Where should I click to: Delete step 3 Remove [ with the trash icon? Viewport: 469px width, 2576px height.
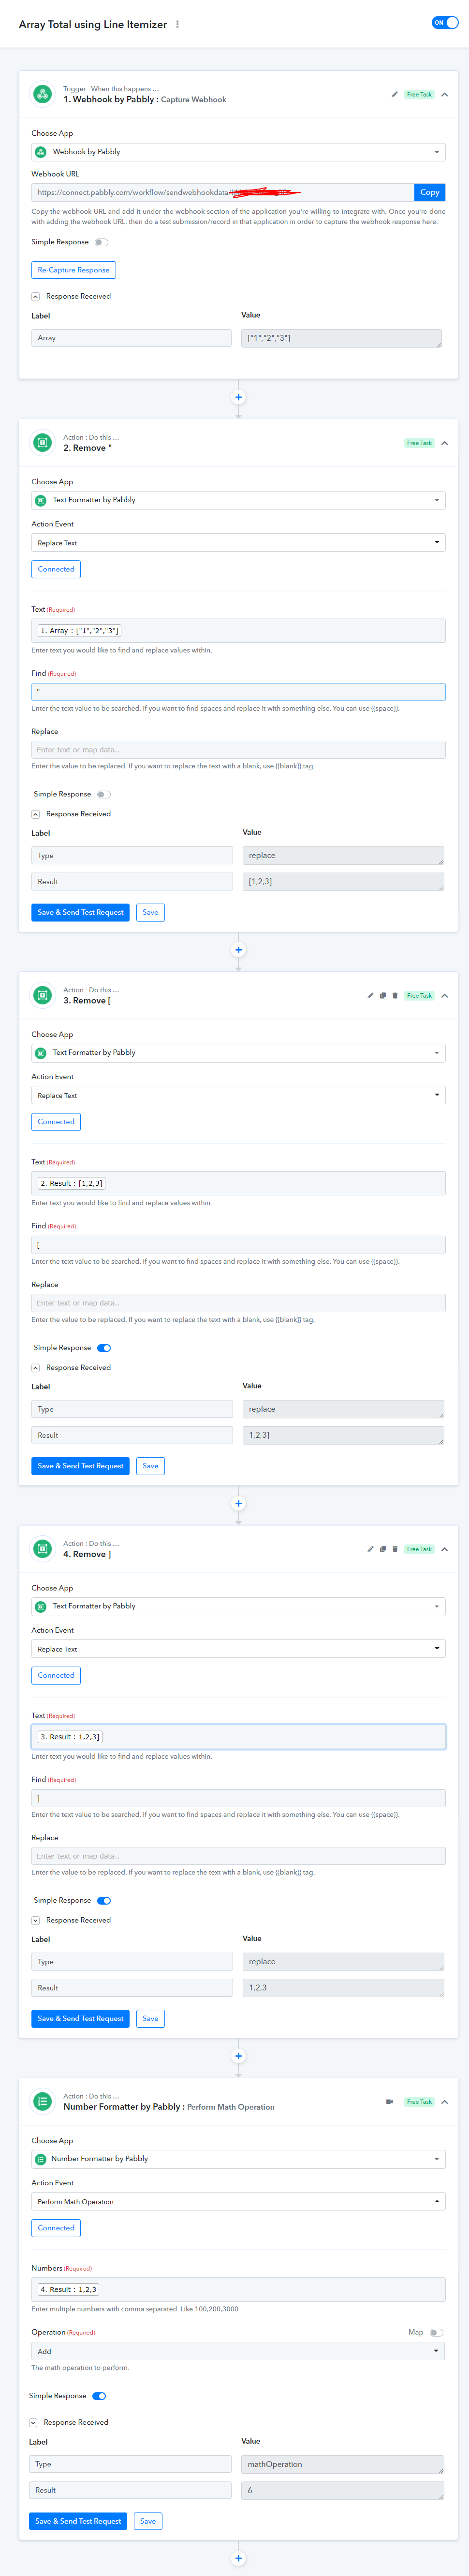point(395,995)
